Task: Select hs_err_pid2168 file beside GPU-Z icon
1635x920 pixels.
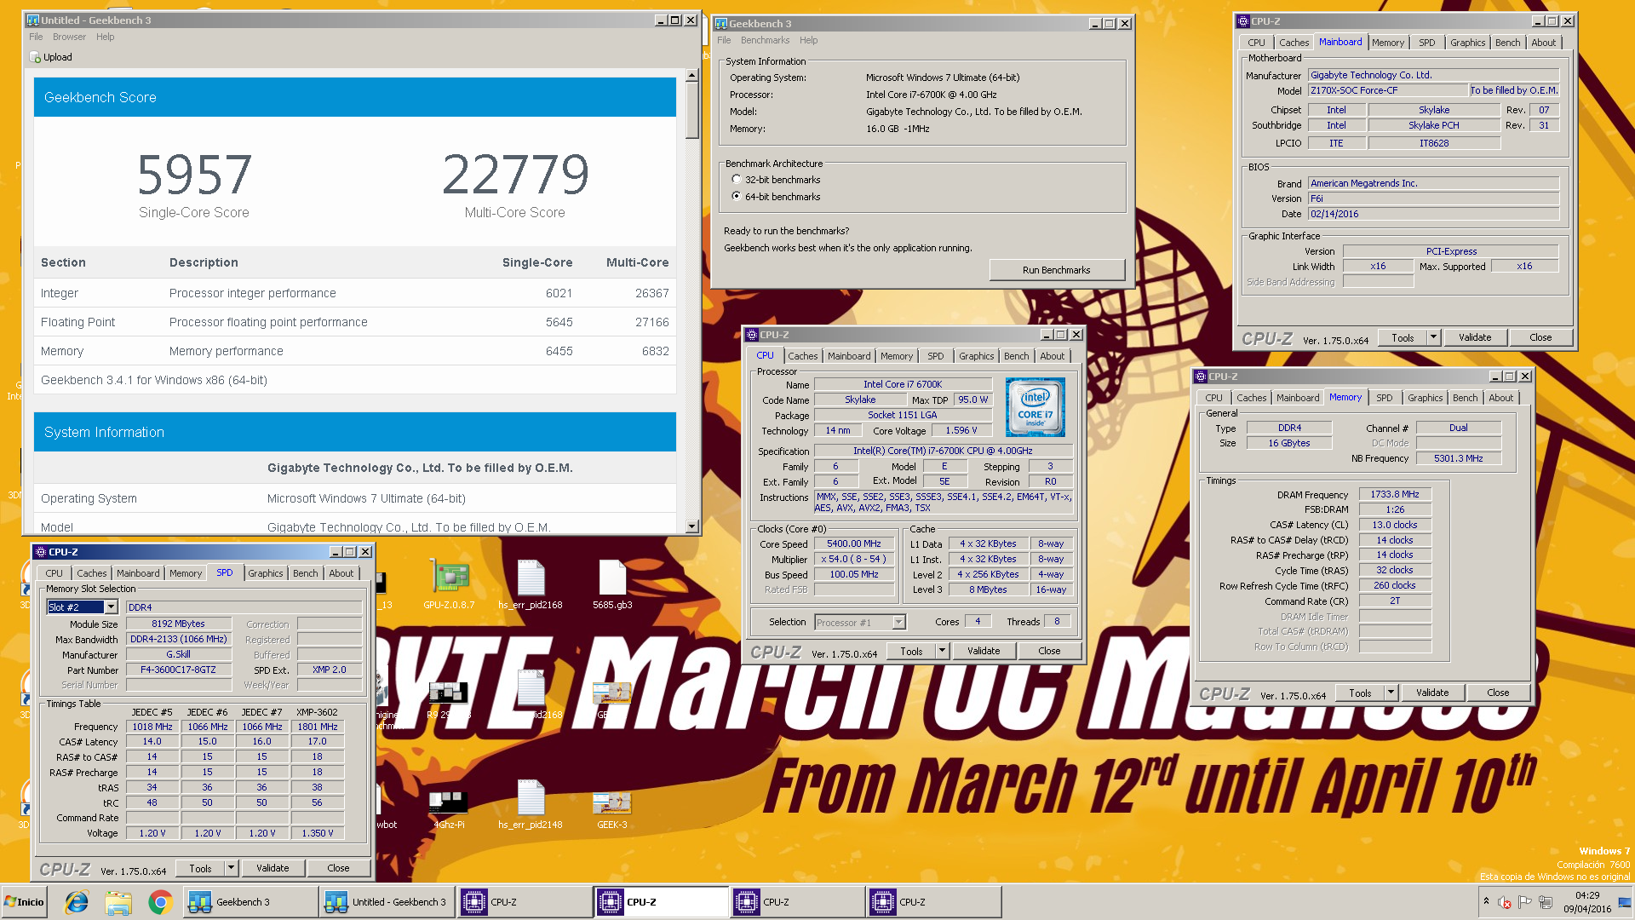Action: [531, 584]
